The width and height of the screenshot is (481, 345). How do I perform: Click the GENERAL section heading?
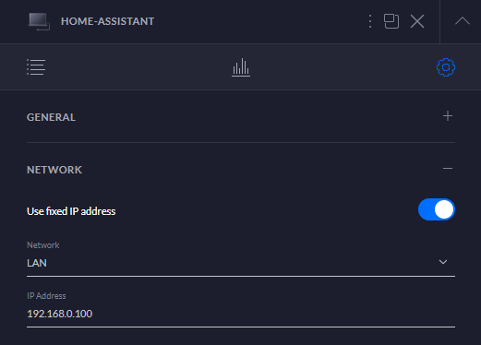pos(51,117)
